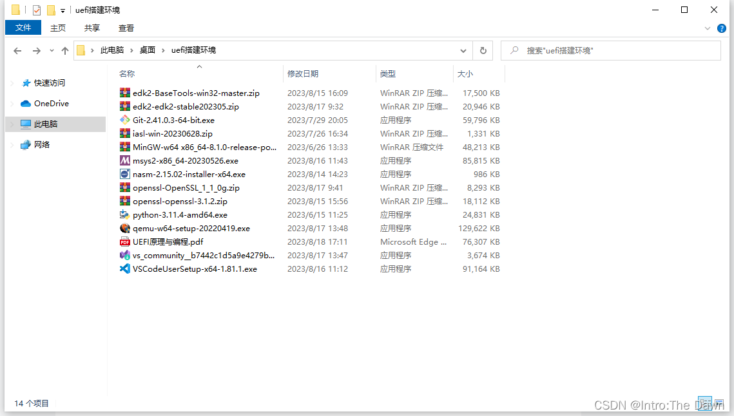Click the Visual Studio community installer icon
This screenshot has width=734, height=416.
[x=124, y=256]
